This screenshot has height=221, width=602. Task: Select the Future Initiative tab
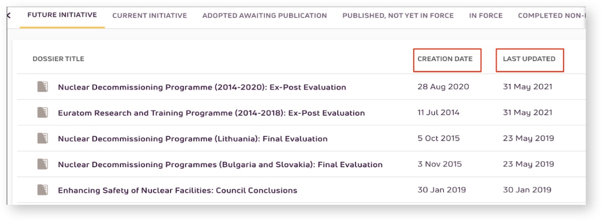[62, 15]
